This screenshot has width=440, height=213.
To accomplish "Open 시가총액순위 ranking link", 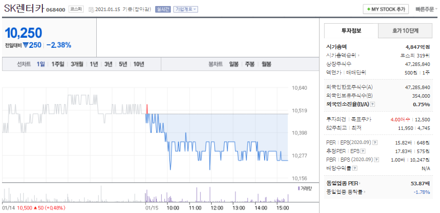I will pyautogui.click(x=343, y=55).
